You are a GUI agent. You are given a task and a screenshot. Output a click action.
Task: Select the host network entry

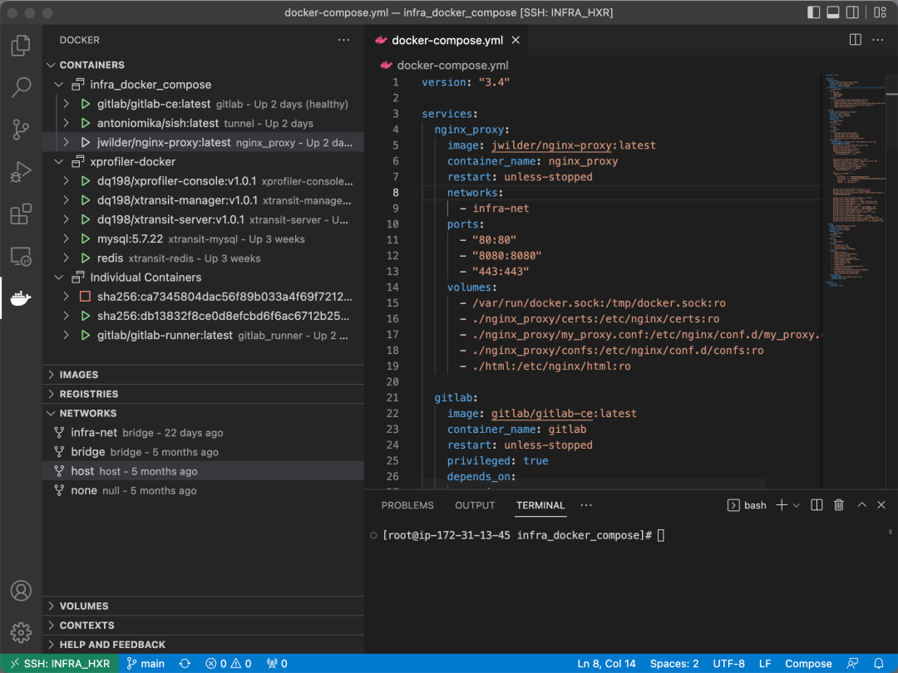203,471
